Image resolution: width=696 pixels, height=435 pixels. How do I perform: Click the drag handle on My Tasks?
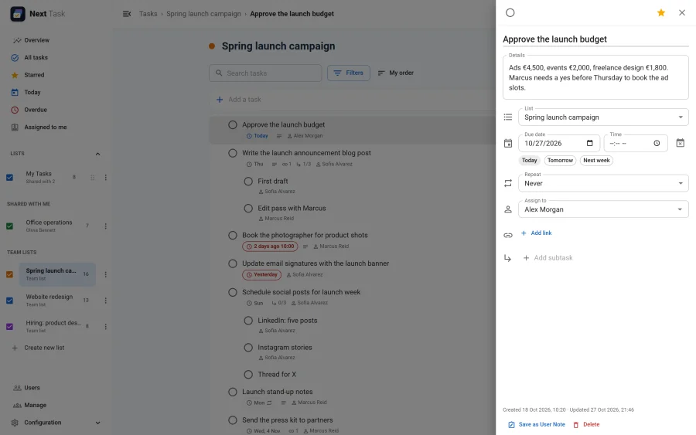92,178
